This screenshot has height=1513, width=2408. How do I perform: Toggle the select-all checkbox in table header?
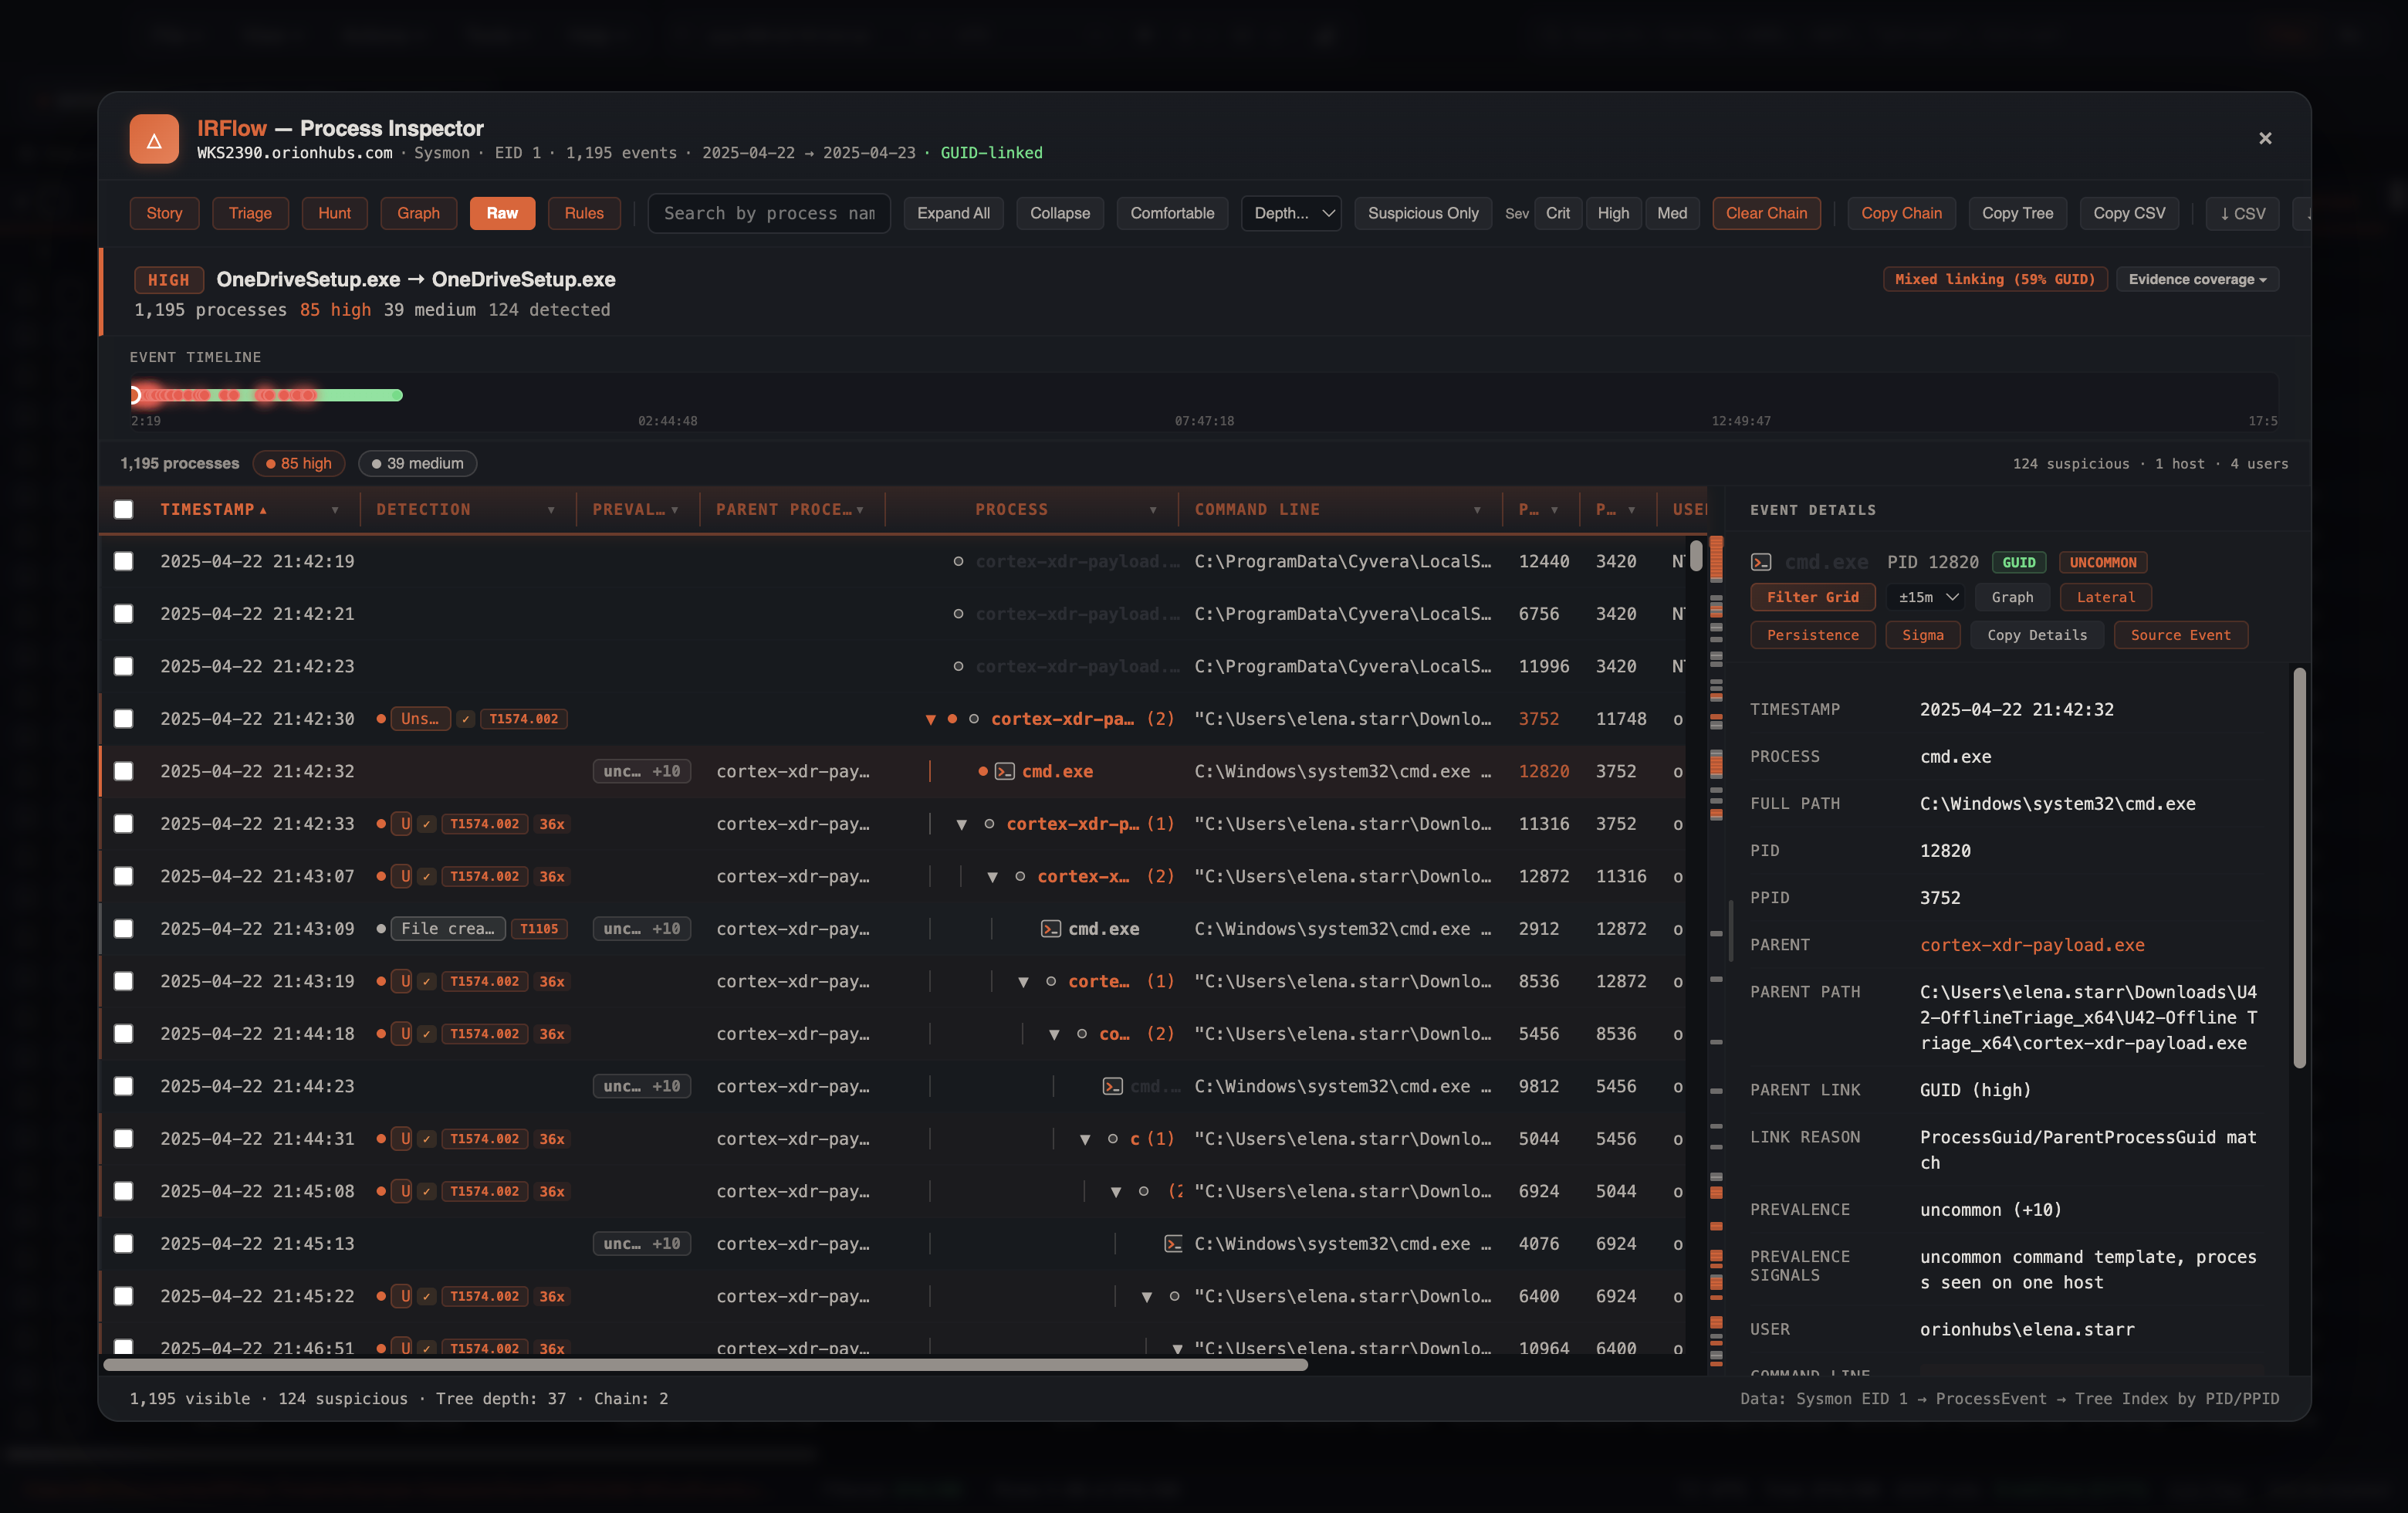tap(123, 510)
